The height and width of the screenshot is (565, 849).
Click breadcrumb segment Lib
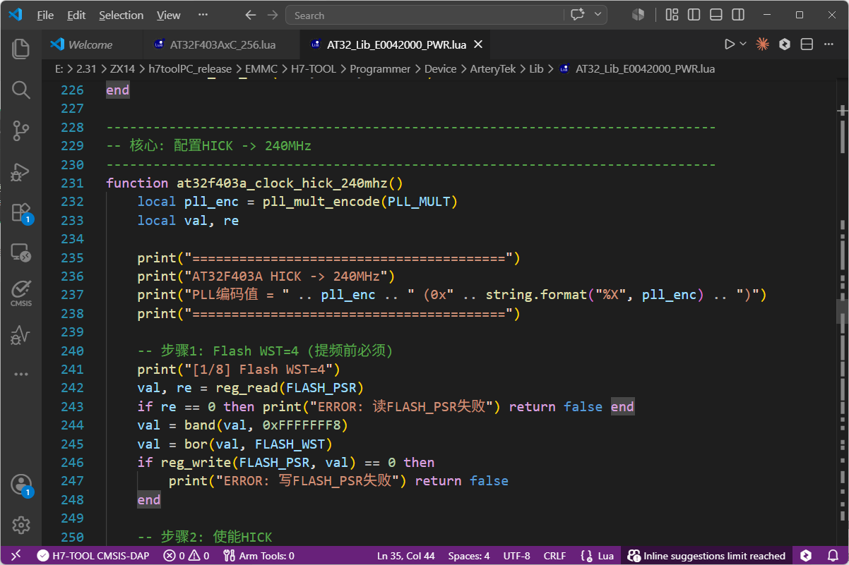[x=536, y=69]
